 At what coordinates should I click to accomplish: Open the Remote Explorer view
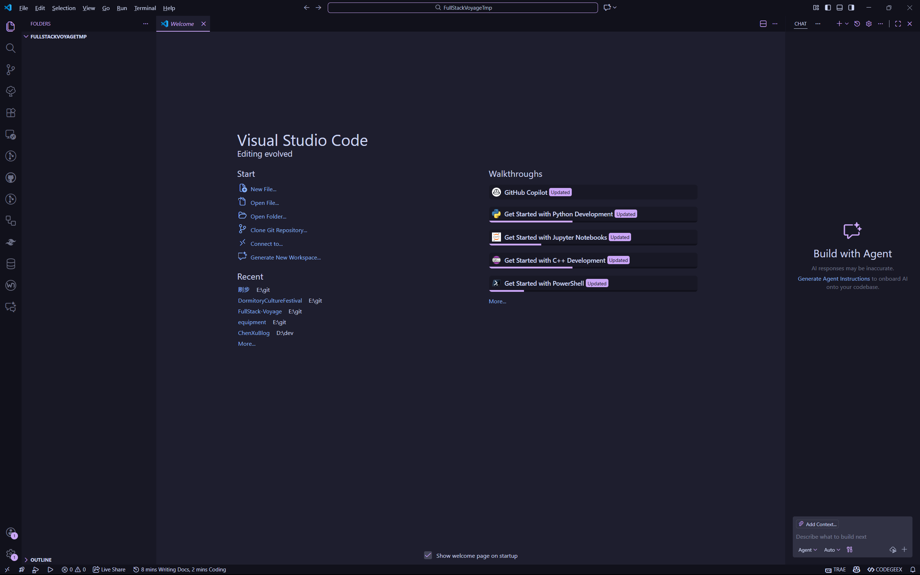pyautogui.click(x=10, y=134)
